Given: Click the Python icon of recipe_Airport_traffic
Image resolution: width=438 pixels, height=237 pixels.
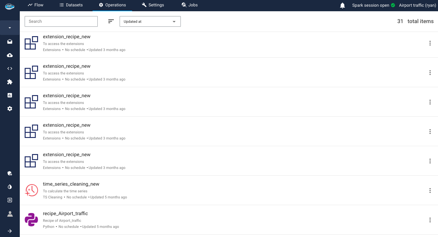Looking at the screenshot, I should tap(31, 220).
